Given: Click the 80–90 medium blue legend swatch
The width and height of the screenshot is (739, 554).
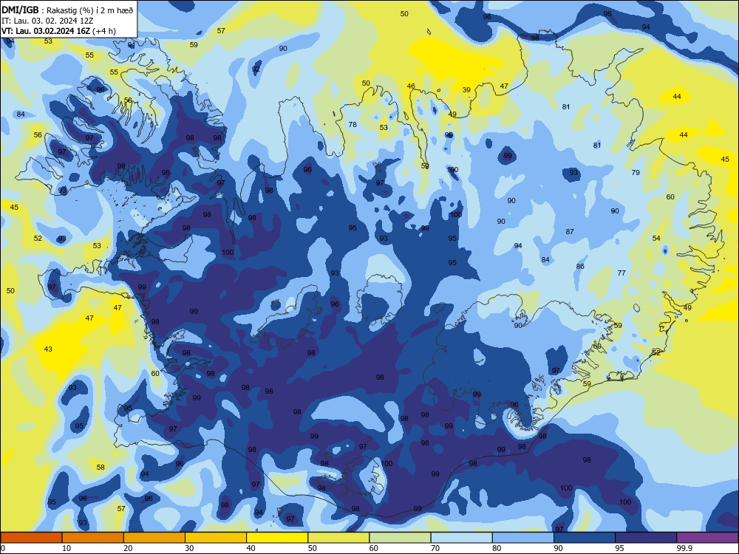Looking at the screenshot, I should [x=523, y=538].
